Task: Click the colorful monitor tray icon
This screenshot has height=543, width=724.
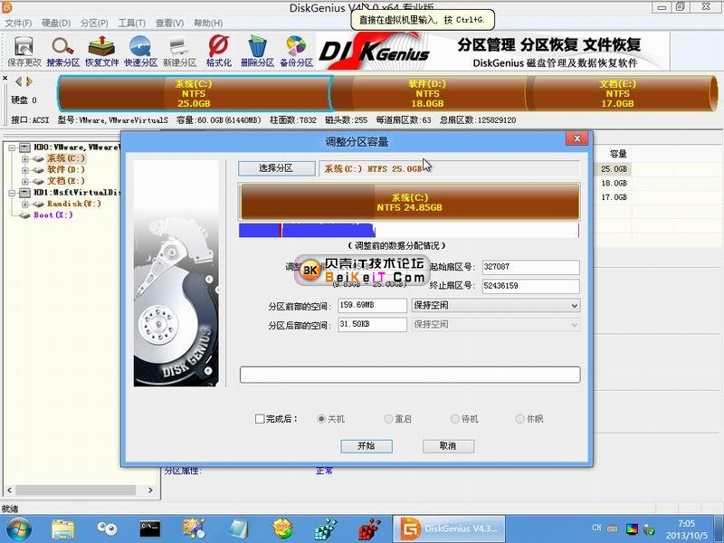Action: [632, 529]
